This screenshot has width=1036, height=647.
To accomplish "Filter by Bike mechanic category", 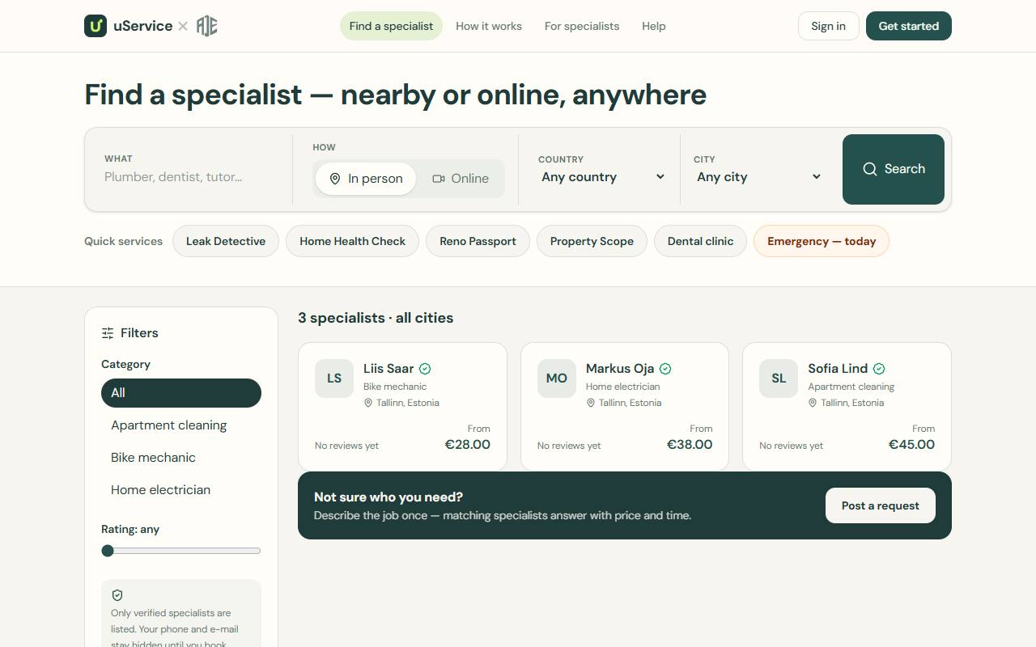I will pos(181,458).
